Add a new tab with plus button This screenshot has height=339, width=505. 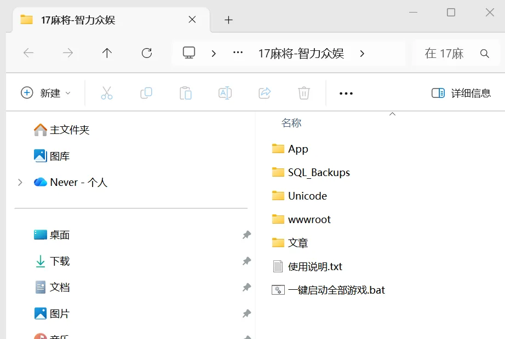point(228,20)
